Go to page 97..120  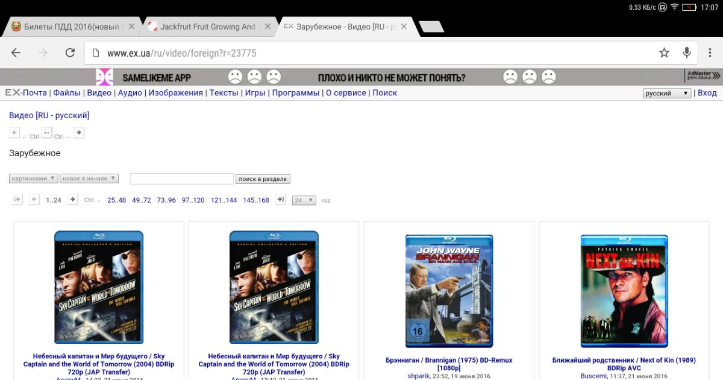click(x=193, y=200)
